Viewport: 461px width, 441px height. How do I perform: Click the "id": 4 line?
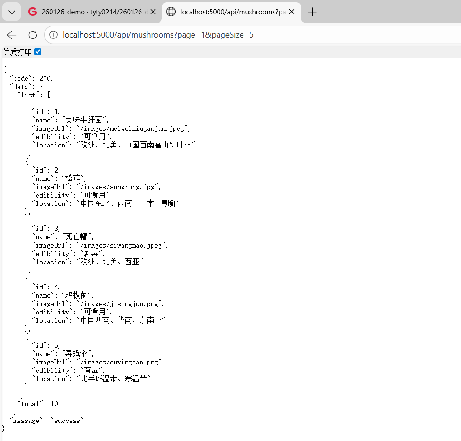(46, 287)
